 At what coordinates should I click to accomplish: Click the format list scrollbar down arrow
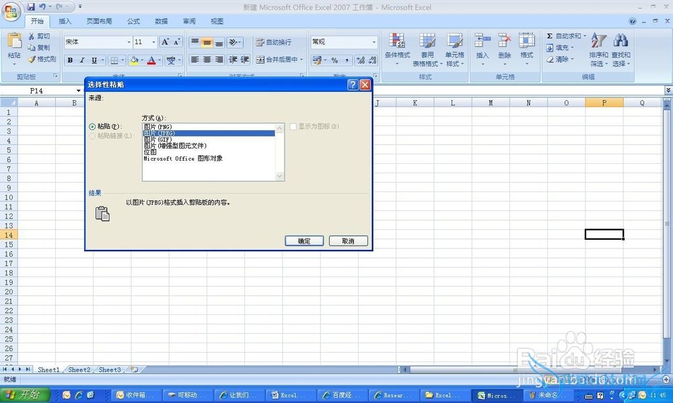pos(280,176)
